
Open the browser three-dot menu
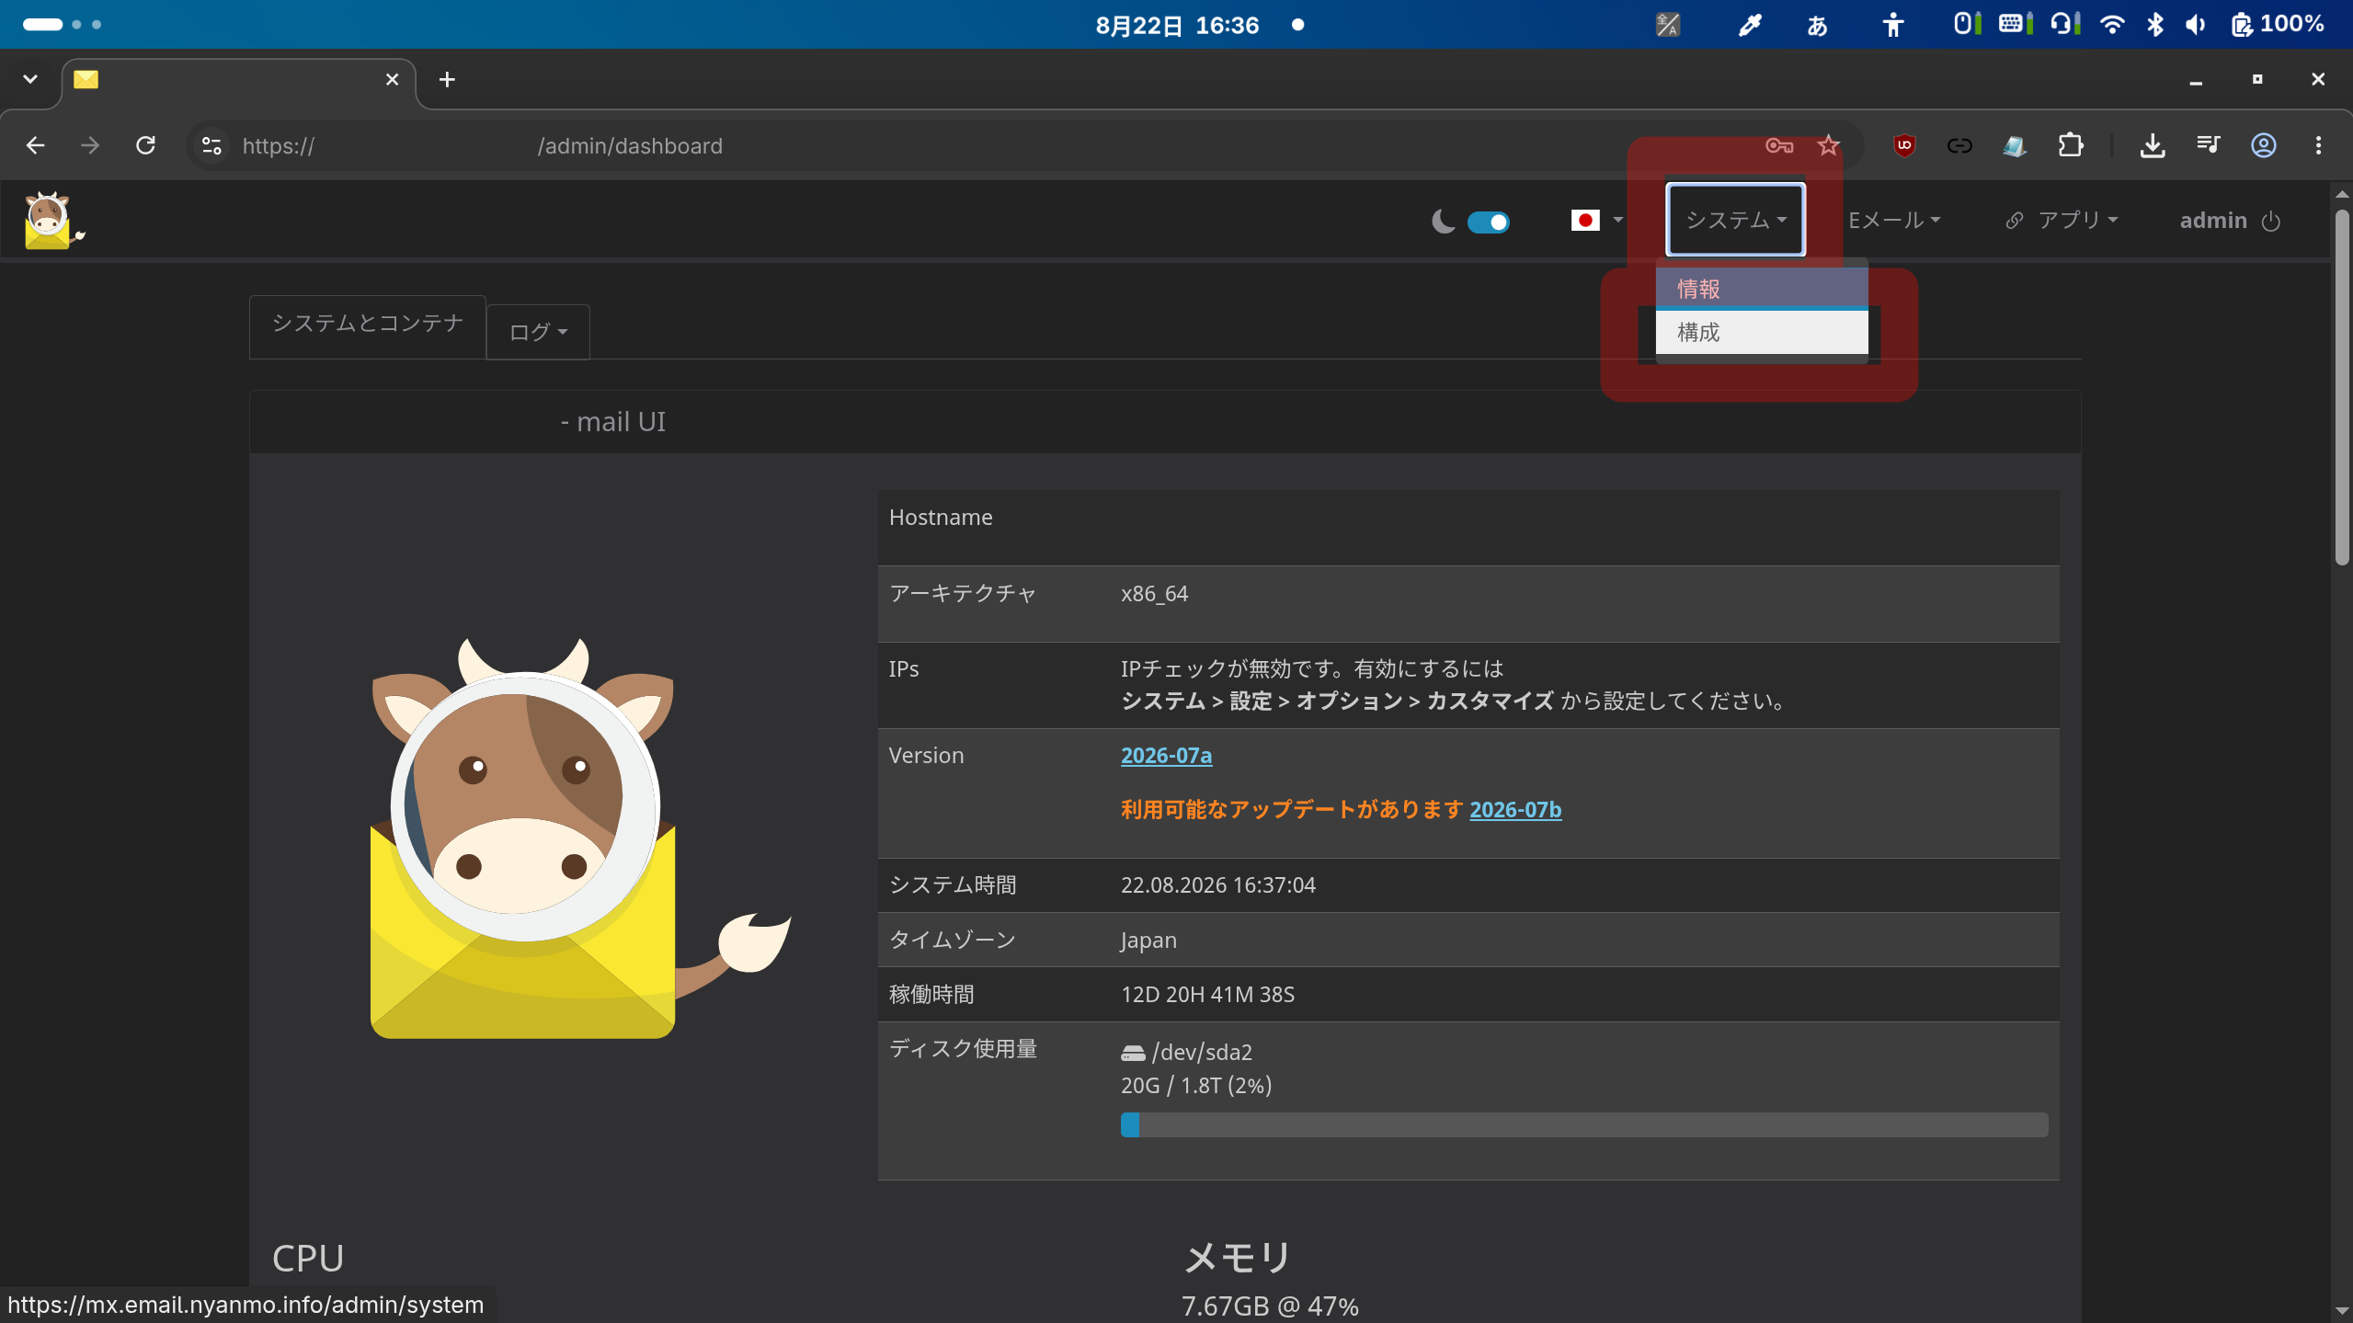click(2318, 145)
